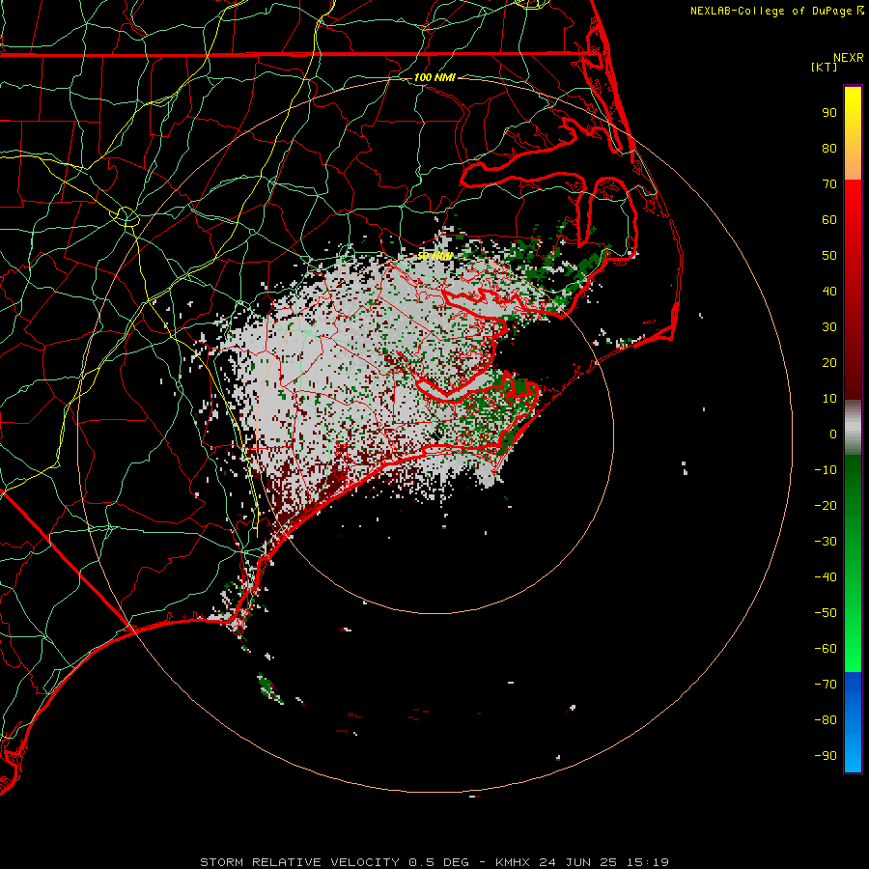869x869 pixels.
Task: Pick the gray zero-velocity segment of color bar
Action: click(x=853, y=428)
